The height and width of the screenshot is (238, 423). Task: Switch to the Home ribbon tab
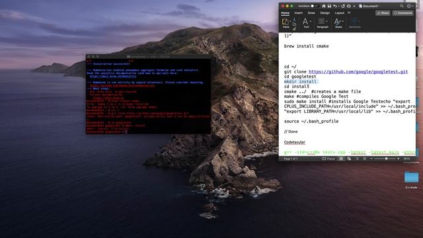pos(285,13)
